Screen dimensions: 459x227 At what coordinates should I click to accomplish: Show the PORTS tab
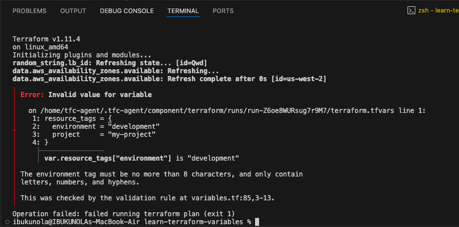223,11
